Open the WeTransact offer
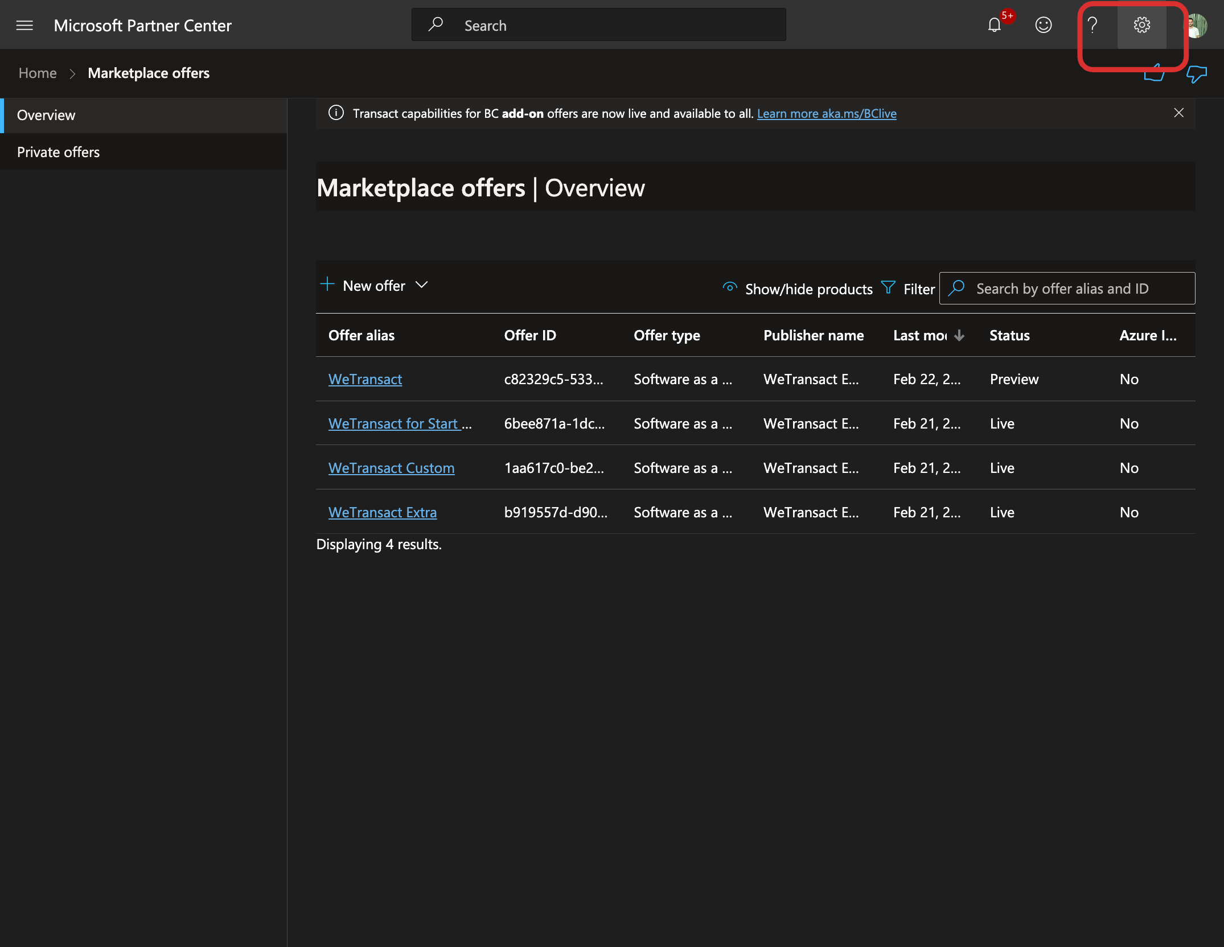This screenshot has height=947, width=1224. click(x=365, y=379)
